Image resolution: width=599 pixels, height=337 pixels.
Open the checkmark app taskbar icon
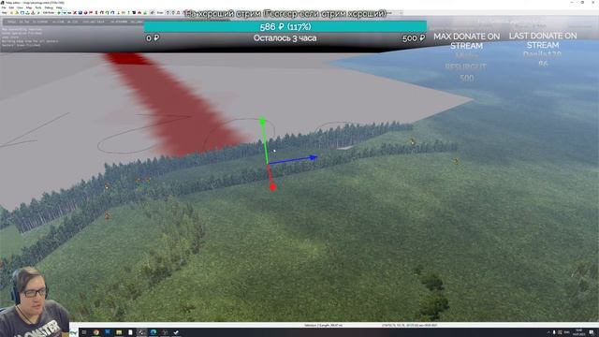pyautogui.click(x=176, y=332)
